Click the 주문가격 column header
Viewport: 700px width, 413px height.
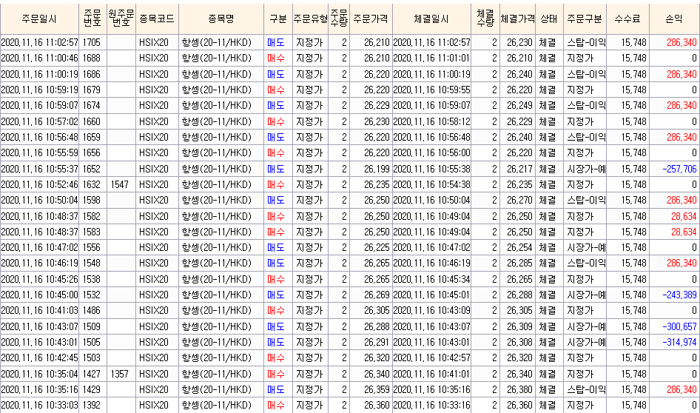371,19
